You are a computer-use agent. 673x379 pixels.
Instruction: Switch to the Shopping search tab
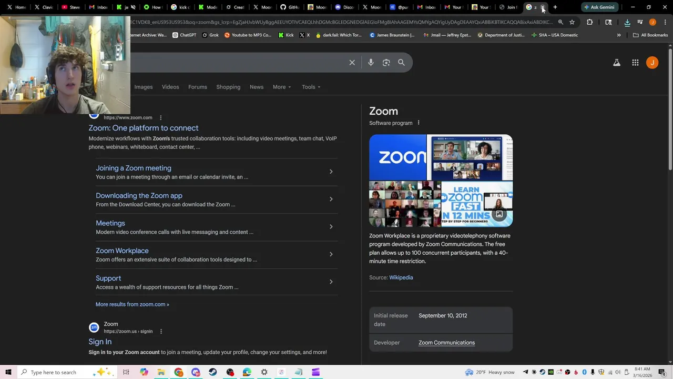(x=228, y=87)
